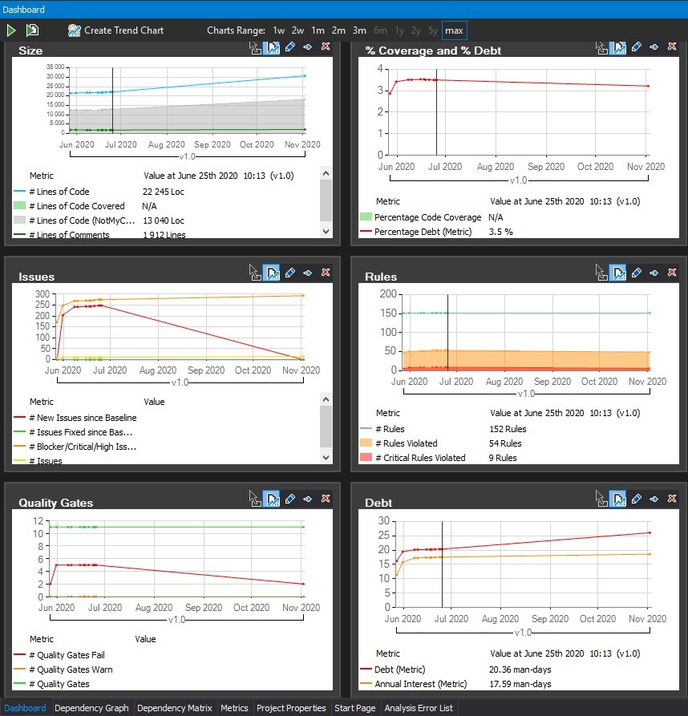
Task: Open the Metrics tab
Action: coord(234,708)
